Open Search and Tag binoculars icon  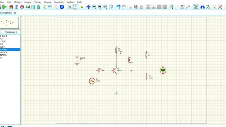(202, 7)
